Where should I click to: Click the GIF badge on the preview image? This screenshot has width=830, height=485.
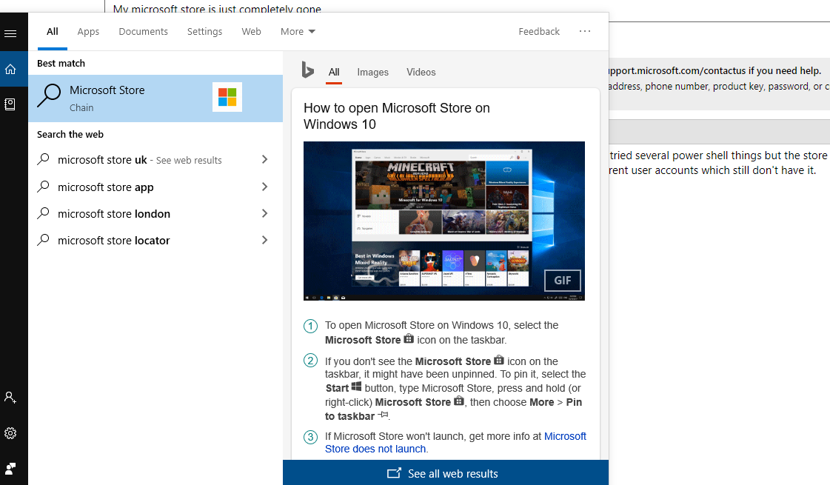pyautogui.click(x=562, y=280)
